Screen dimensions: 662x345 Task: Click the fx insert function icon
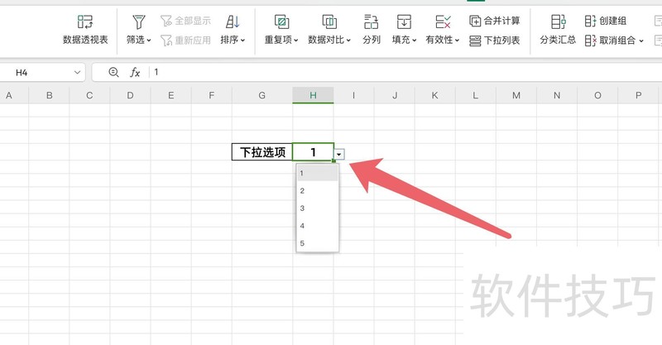[x=135, y=72]
